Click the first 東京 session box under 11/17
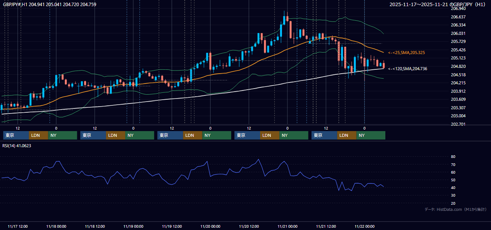491x230 pixels. coord(16,135)
